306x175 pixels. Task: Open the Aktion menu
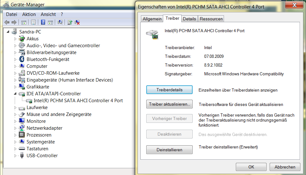point(29,14)
